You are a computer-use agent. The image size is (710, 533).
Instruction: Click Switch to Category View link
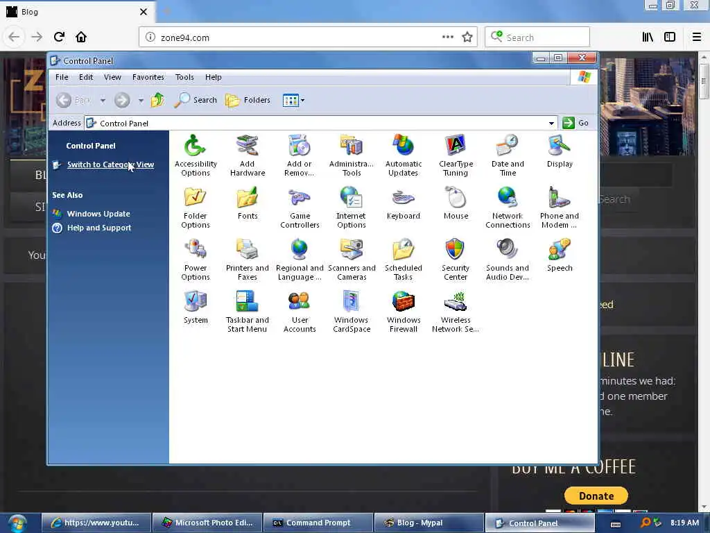[x=110, y=164]
